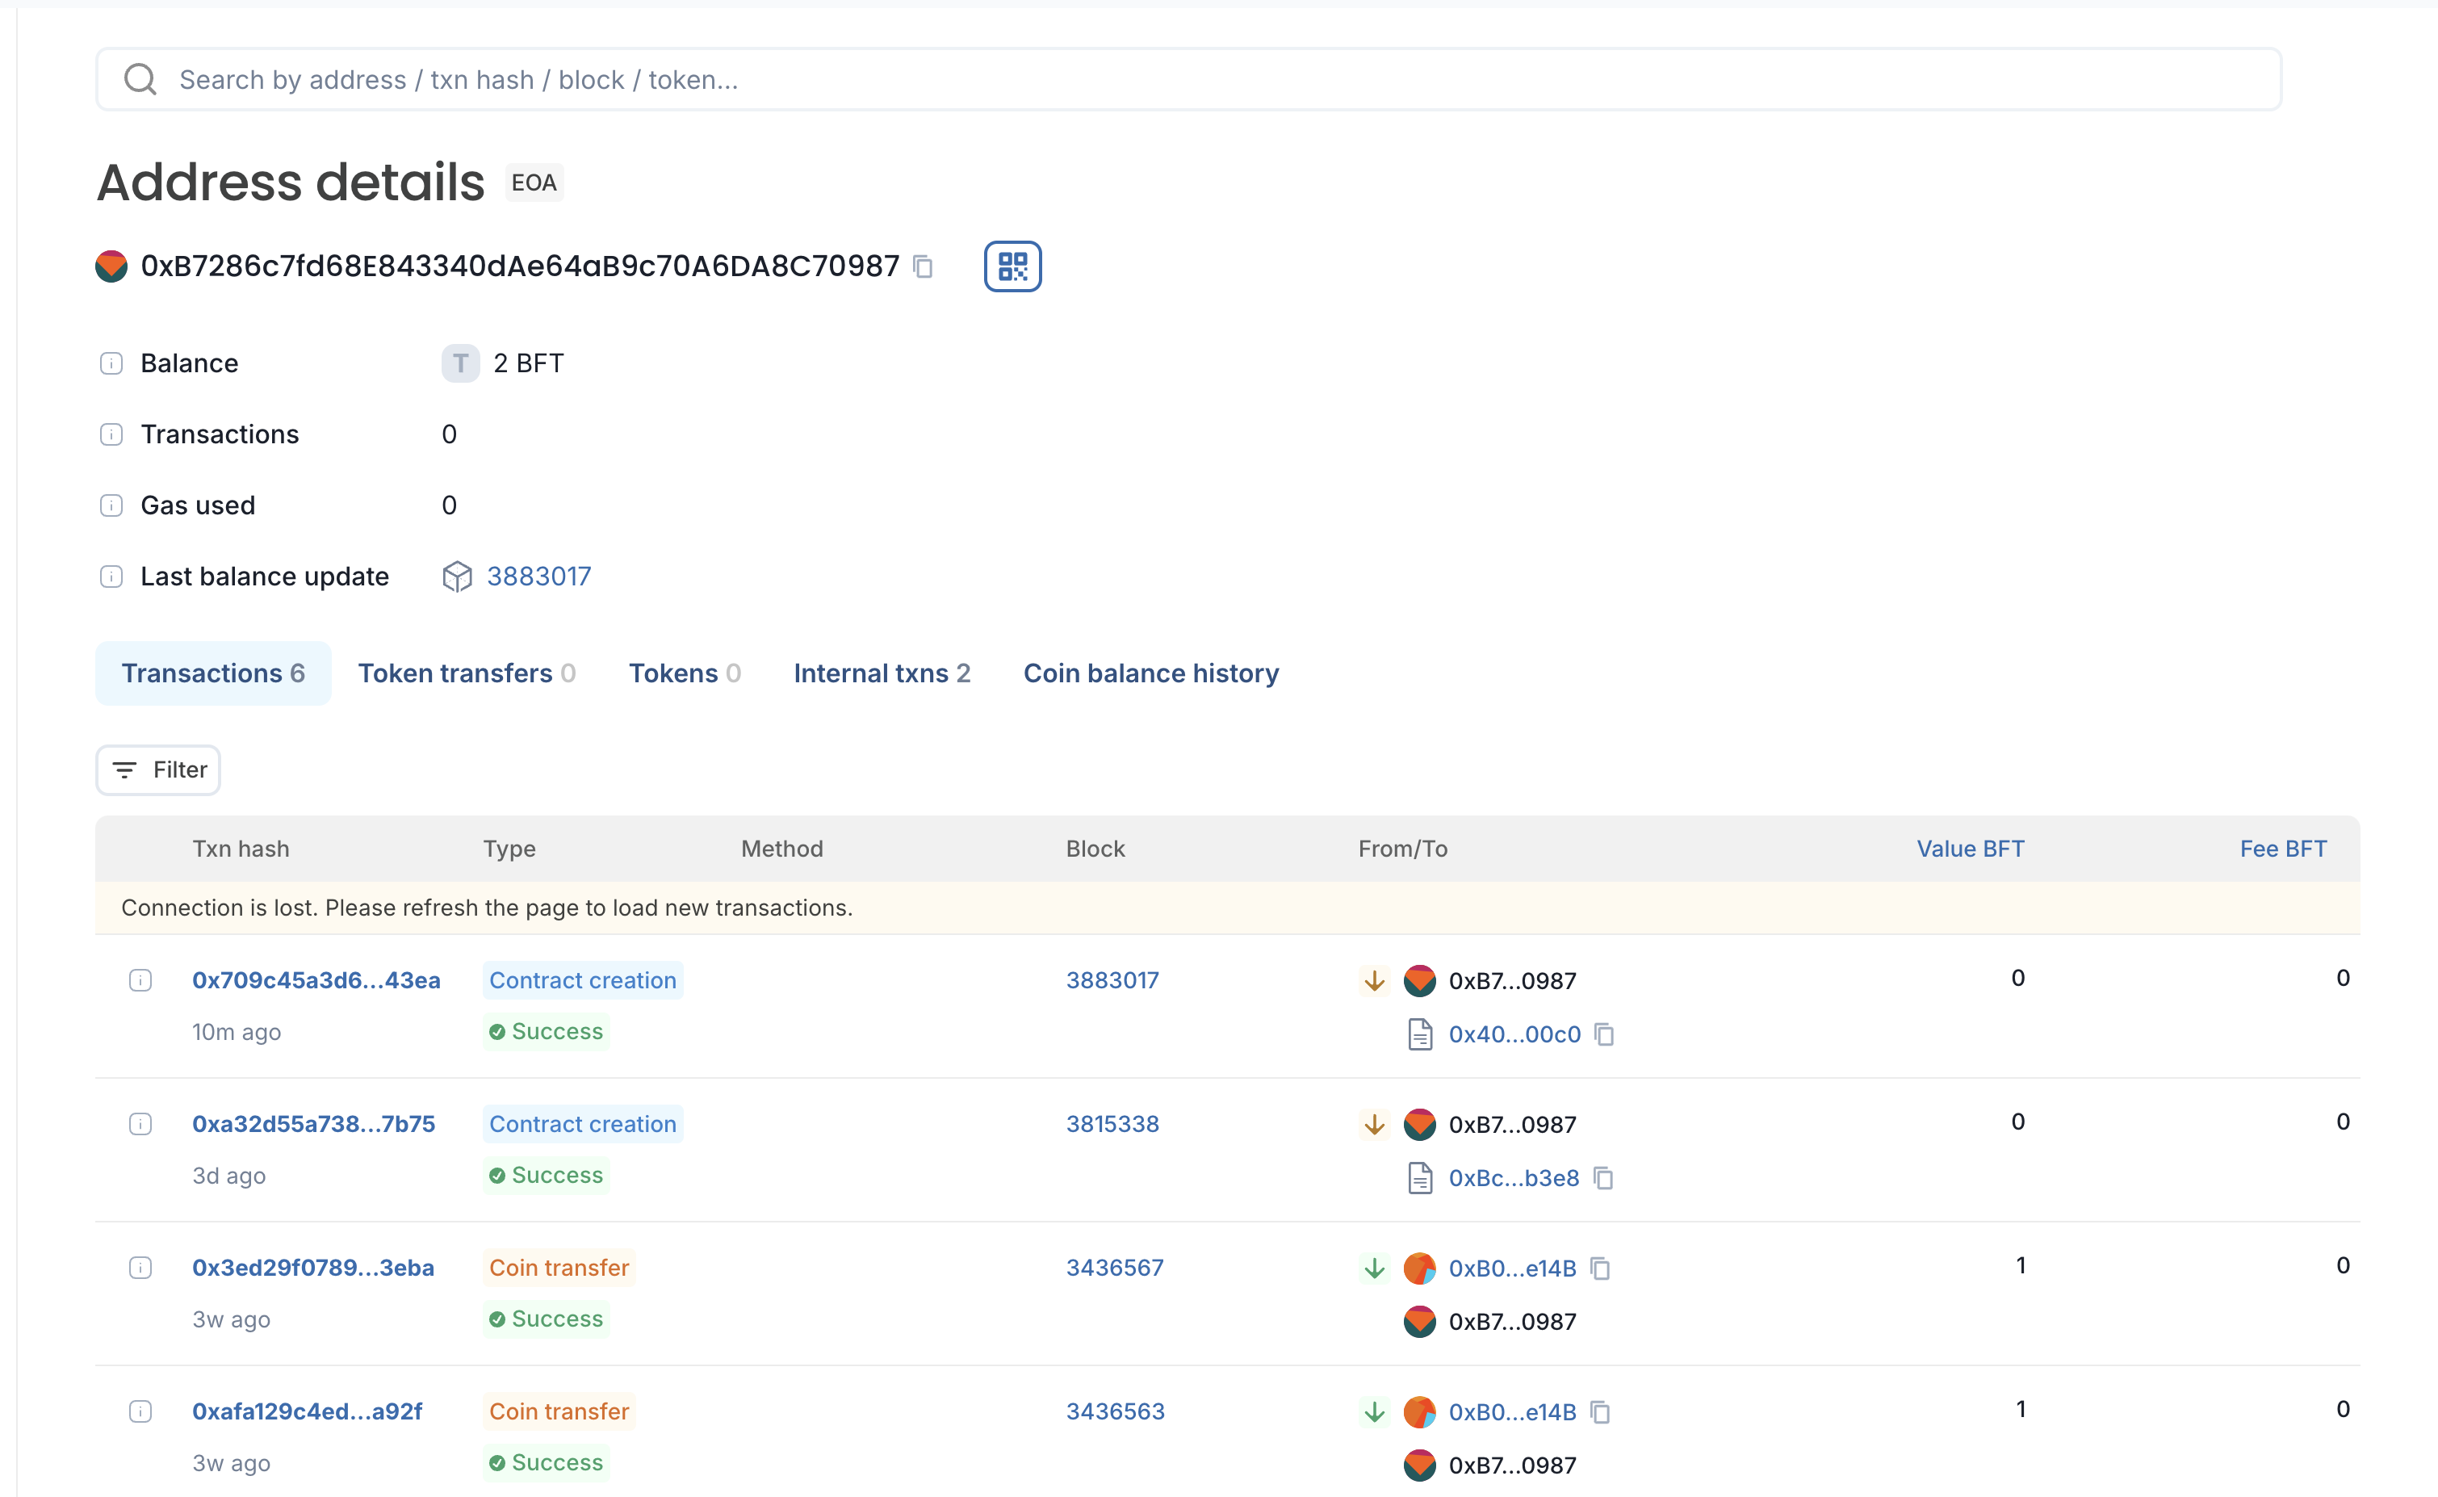Open details info for txn 0xa32d55a738...7b75

[x=140, y=1124]
